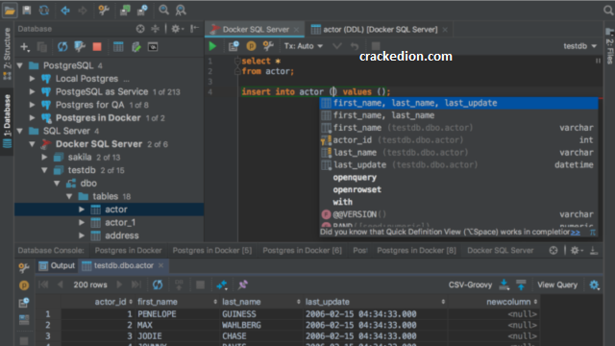Click the Synchronize icon in top toolbar
This screenshot has width=615, height=346.
[44, 11]
